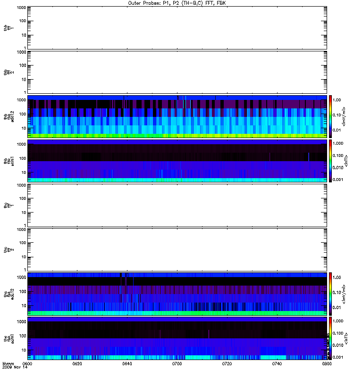Click the 0.001 value on thb scm1 color bar
The image size is (354, 377).
tap(338, 180)
